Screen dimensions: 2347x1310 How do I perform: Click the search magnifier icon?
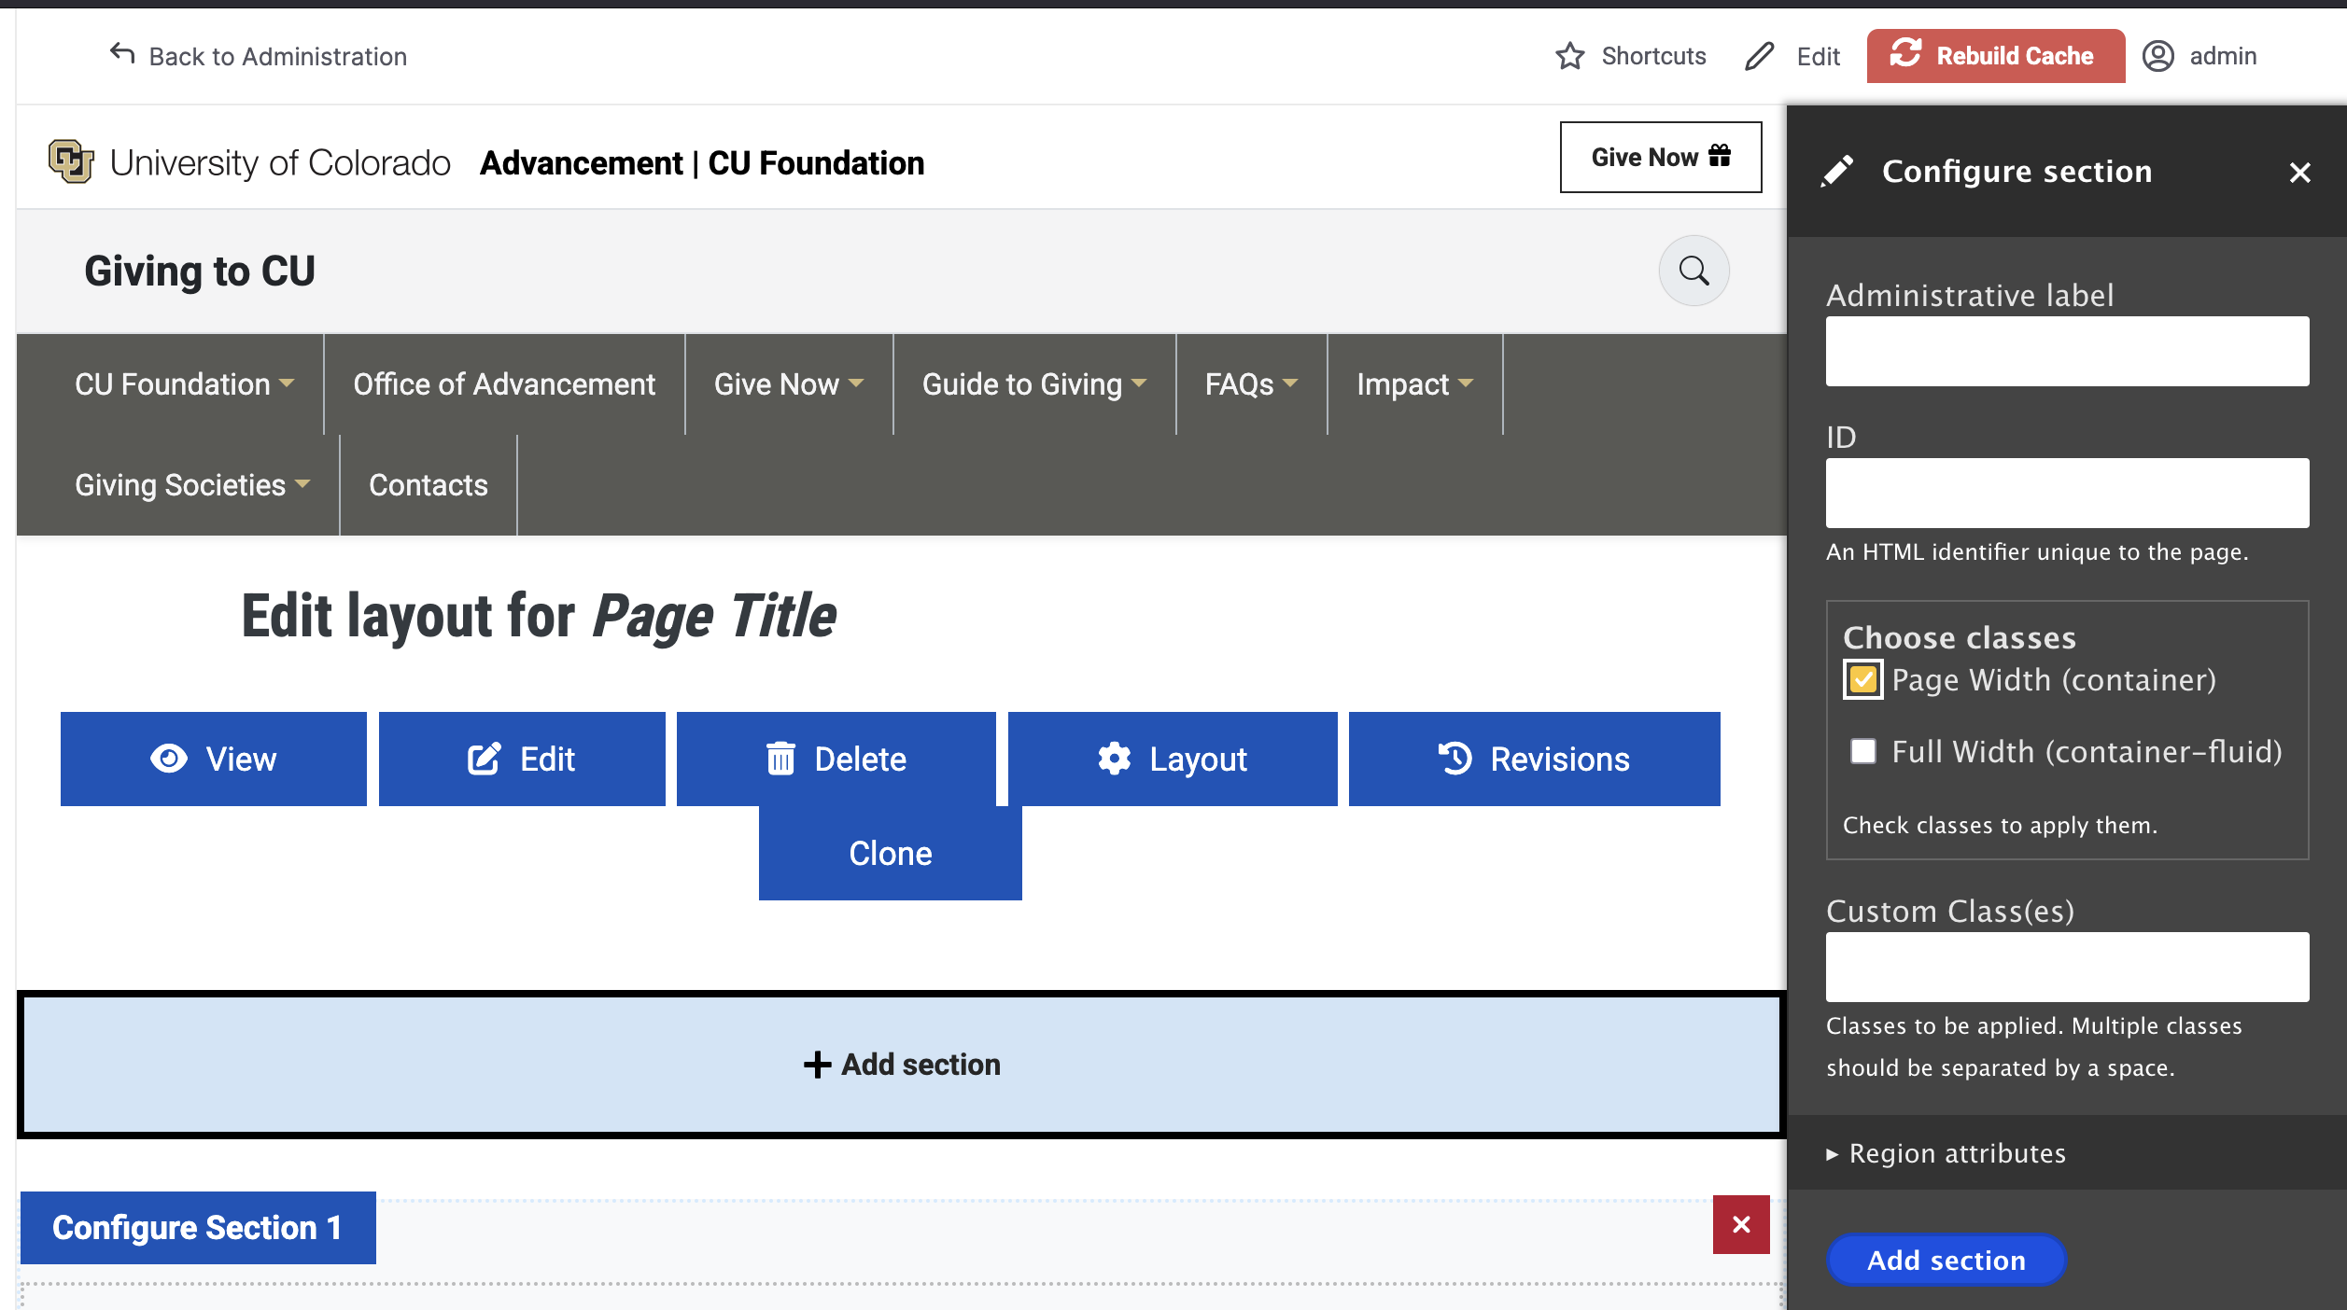(1693, 271)
